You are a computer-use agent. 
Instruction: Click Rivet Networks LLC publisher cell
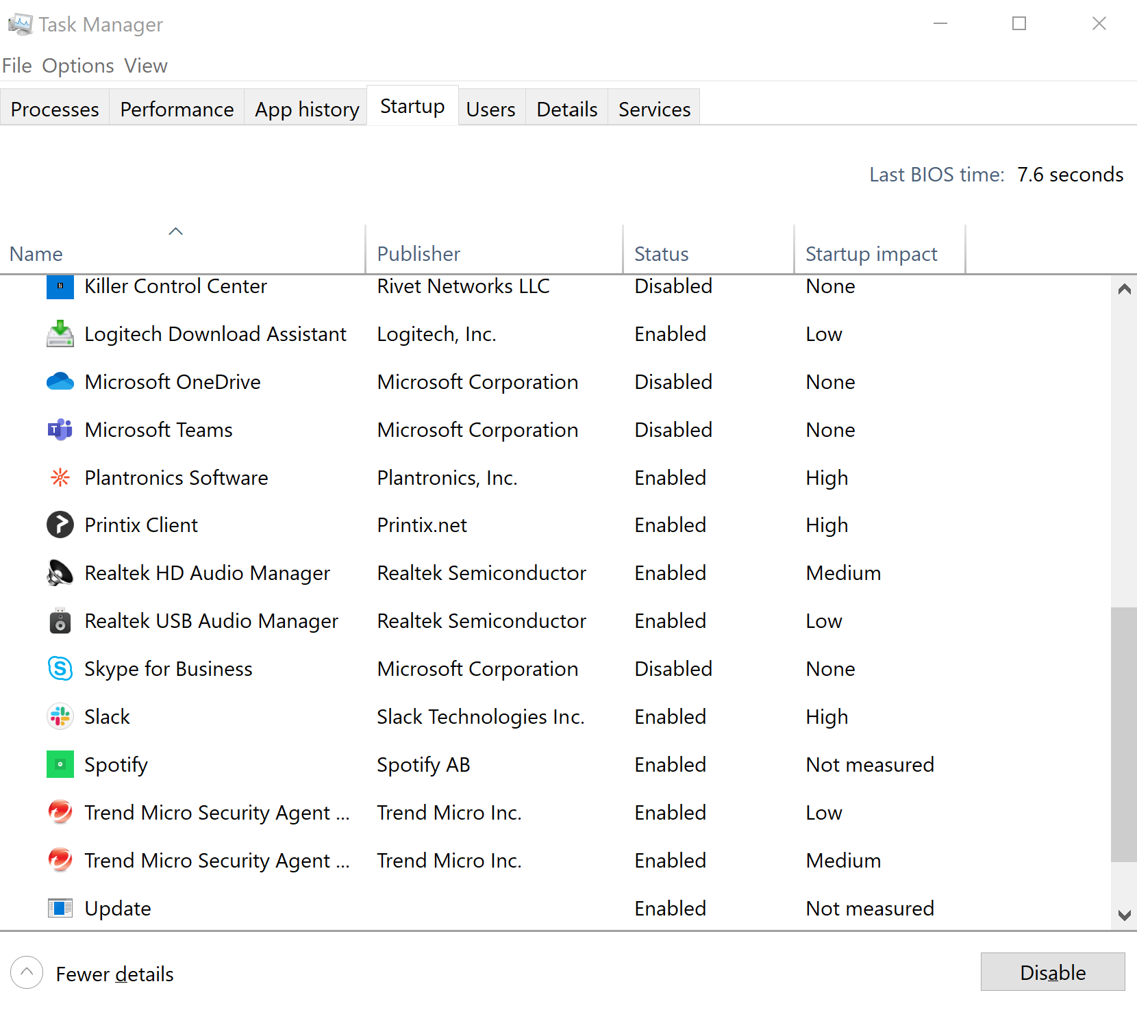pyautogui.click(x=464, y=286)
